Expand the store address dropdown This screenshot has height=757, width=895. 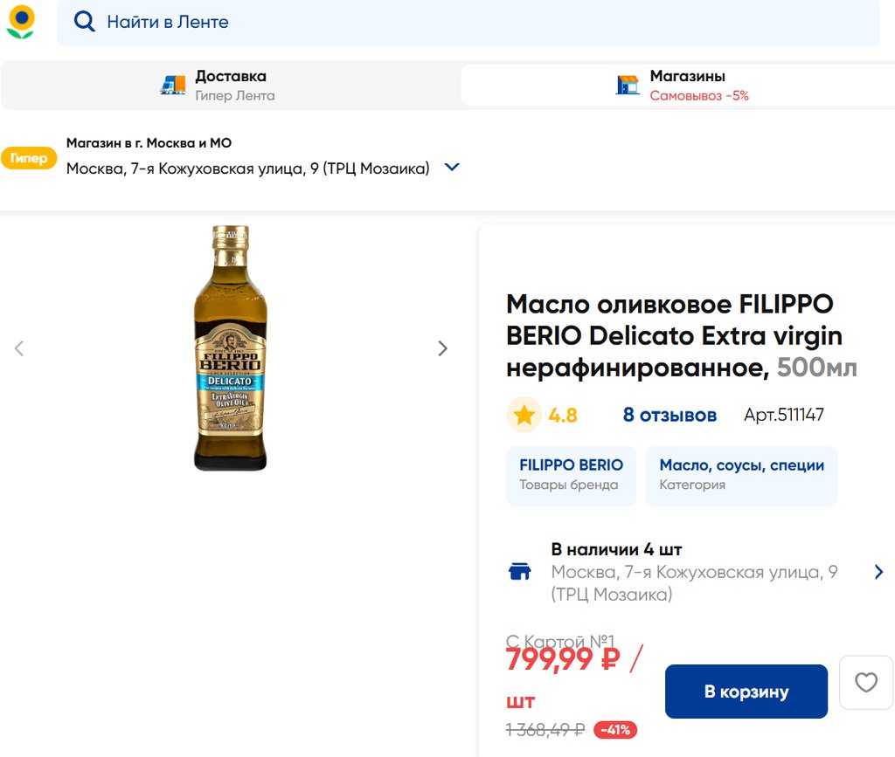pyautogui.click(x=452, y=167)
